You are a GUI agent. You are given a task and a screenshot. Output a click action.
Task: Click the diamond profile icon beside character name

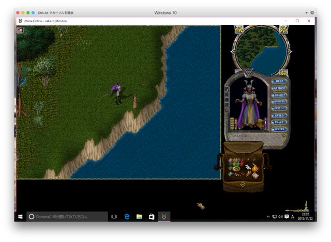click(284, 136)
